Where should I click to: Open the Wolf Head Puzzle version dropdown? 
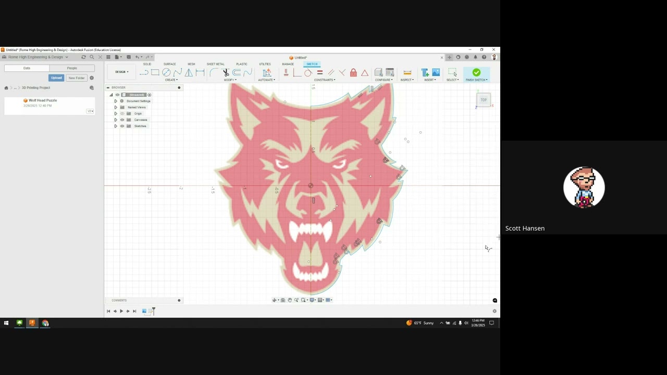90,111
